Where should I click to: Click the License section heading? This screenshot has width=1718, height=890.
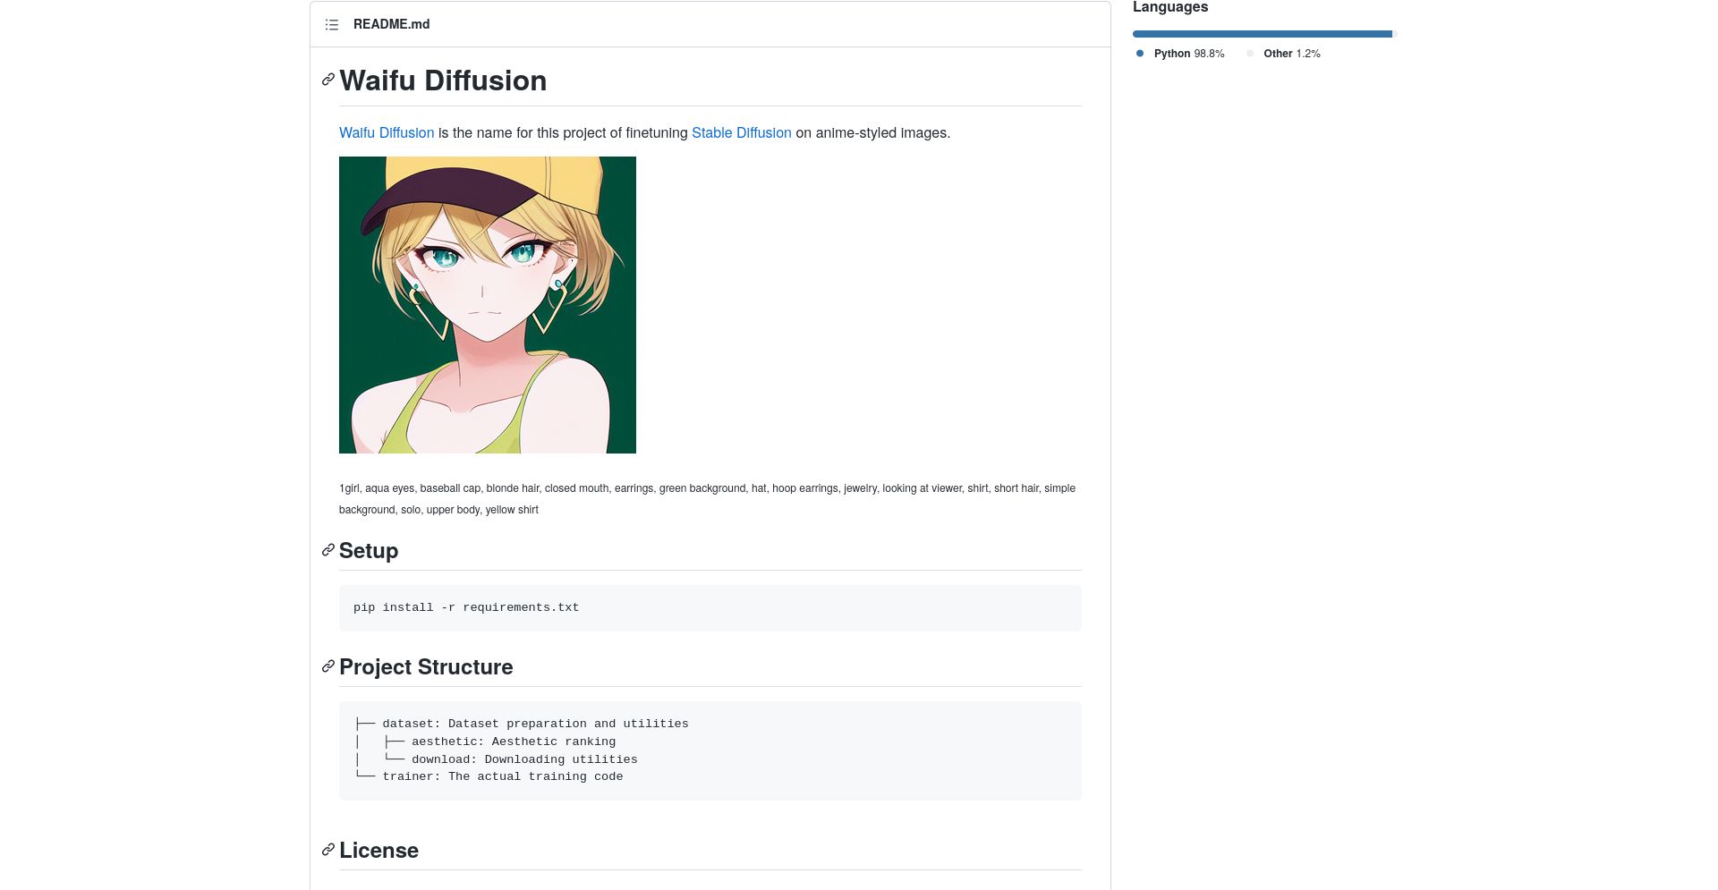pos(378,851)
